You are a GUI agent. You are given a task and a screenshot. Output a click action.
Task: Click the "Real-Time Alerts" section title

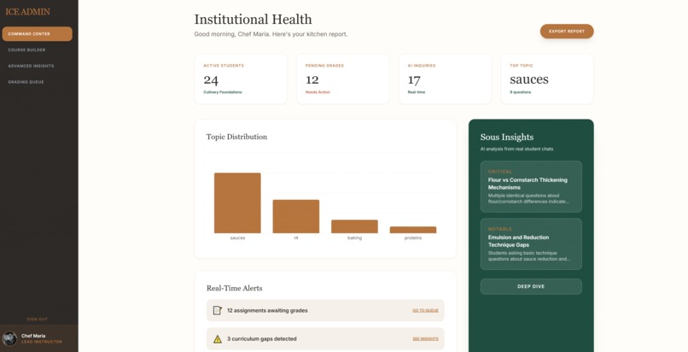point(234,288)
